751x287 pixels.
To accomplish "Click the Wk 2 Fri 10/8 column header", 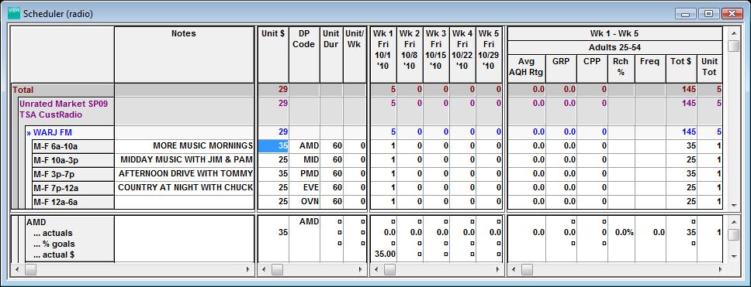I will (x=410, y=54).
